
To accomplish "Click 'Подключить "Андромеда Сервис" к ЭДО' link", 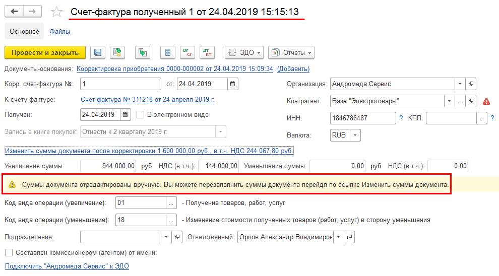I will [x=67, y=266].
